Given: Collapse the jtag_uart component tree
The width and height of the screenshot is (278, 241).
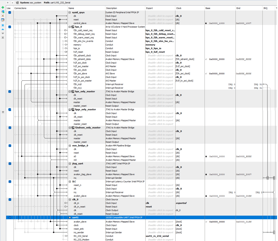Looking at the screenshot, I should [69, 164].
